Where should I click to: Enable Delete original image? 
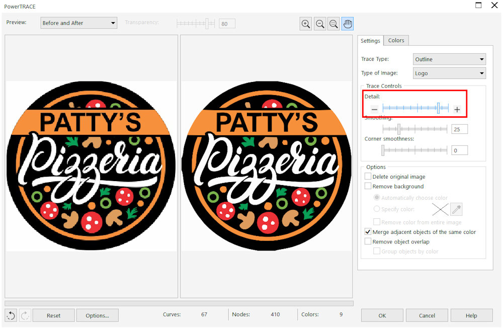coord(368,176)
